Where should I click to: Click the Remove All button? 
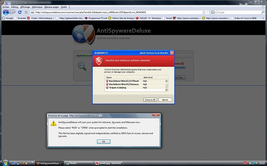coord(150,99)
